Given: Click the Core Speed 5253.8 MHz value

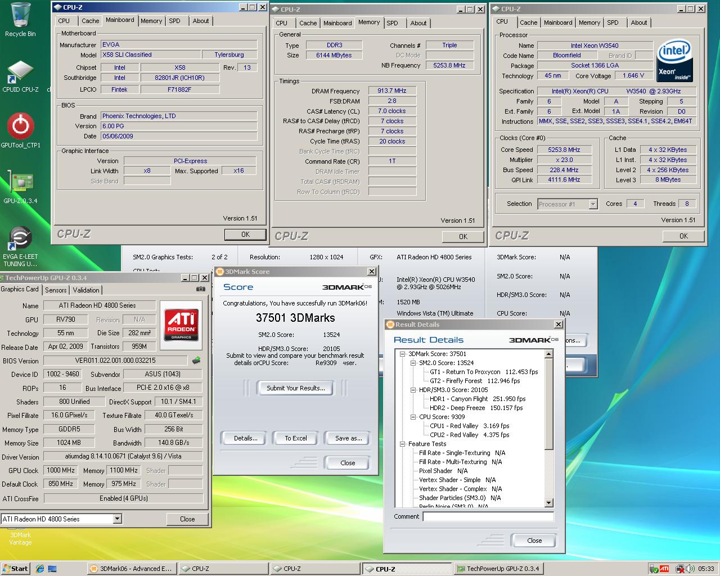Looking at the screenshot, I should click(x=564, y=150).
